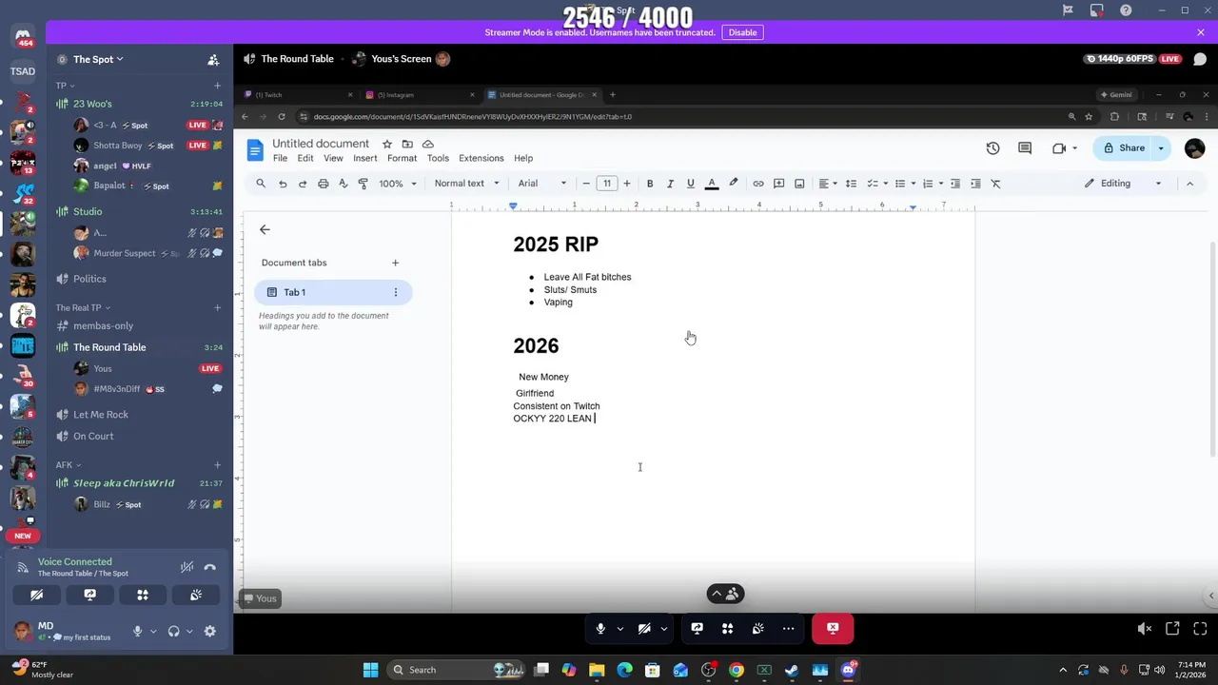Click the font size 11 field
Screen dimensions: 1218x685
606,184
